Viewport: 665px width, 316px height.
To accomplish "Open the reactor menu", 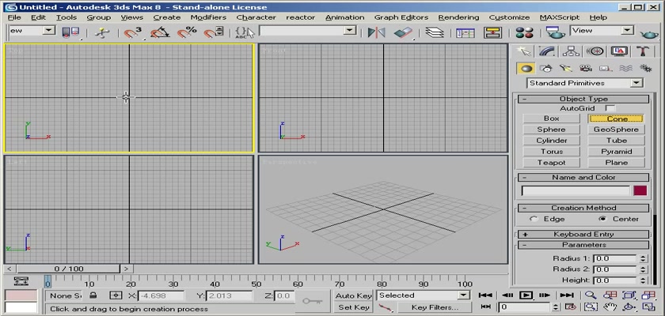I will 301,17.
